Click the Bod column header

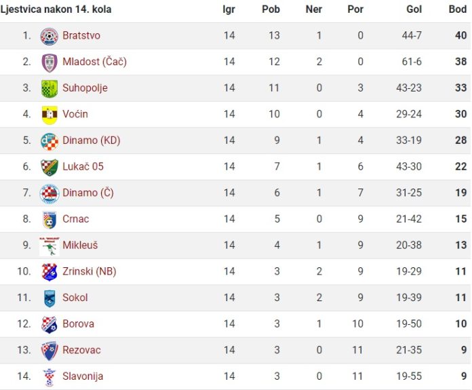(458, 9)
